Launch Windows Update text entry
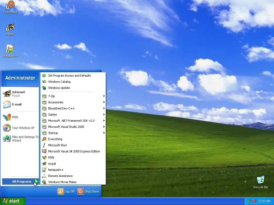The width and height of the screenshot is (274, 205). 59,88
